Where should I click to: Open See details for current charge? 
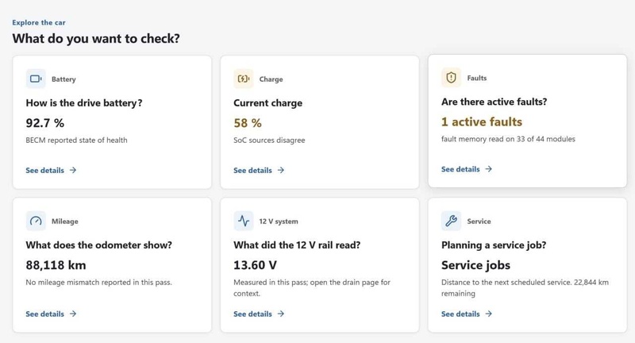click(x=259, y=170)
